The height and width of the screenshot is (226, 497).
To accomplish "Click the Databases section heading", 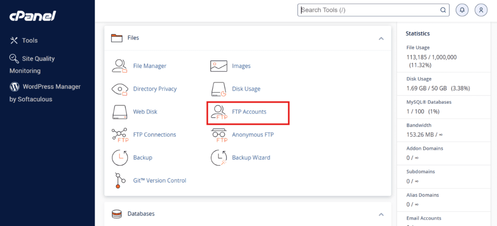I will click(141, 214).
